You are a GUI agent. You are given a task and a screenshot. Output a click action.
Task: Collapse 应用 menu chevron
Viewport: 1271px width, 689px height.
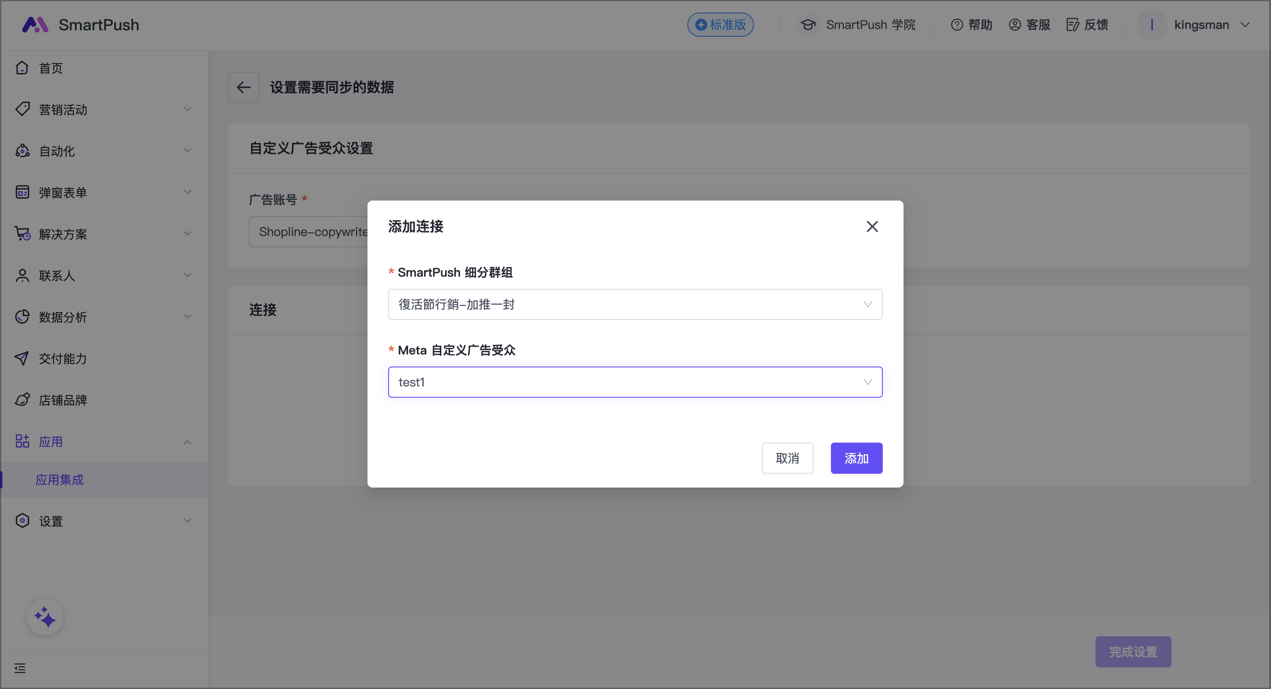point(188,441)
